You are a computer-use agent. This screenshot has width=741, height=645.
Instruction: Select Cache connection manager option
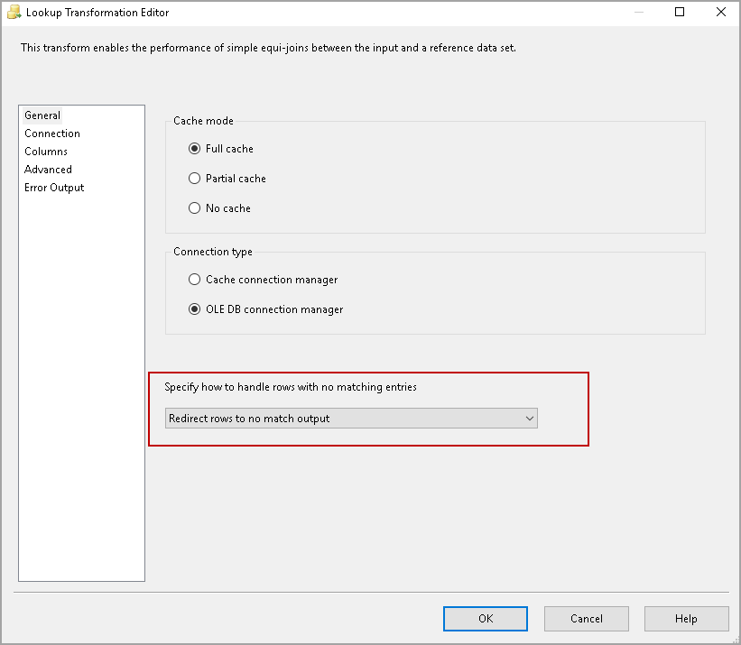[194, 280]
